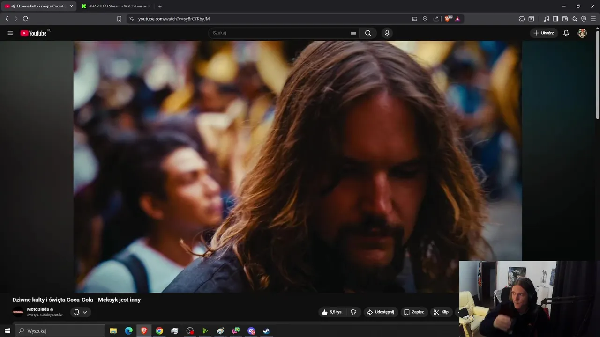Open the zoom level magnifier icon
The width and height of the screenshot is (600, 337).
click(425, 19)
